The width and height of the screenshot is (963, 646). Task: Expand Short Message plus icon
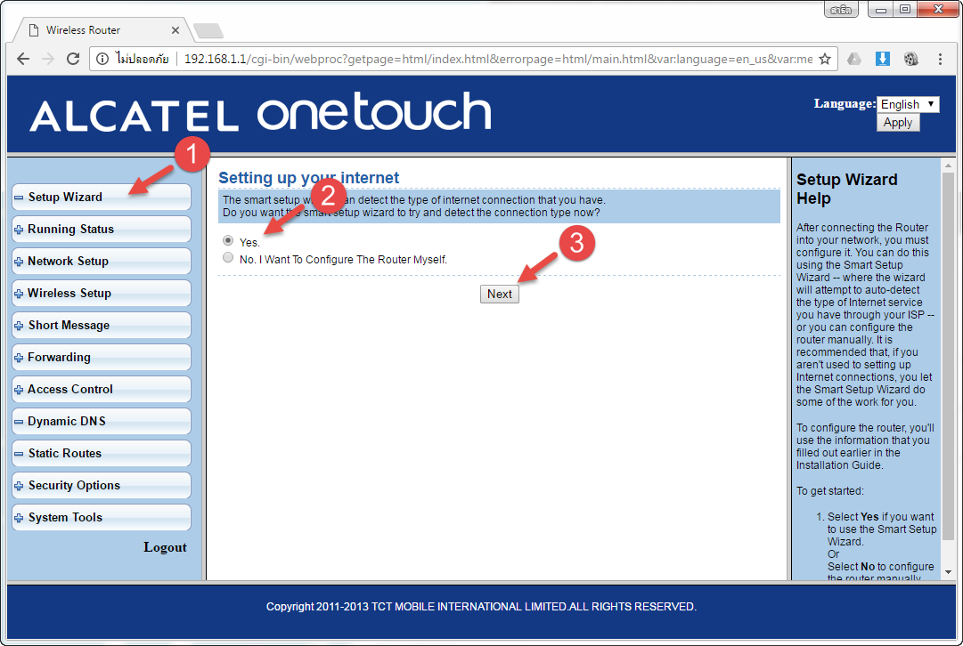(x=19, y=326)
